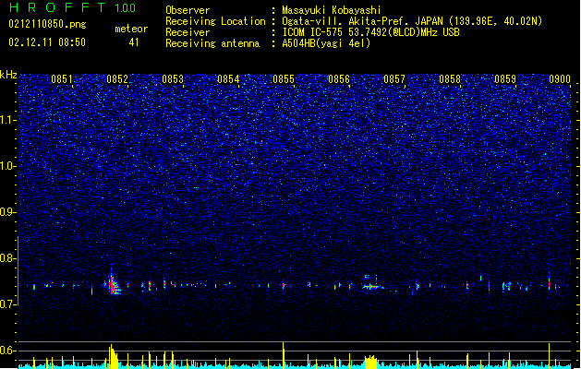The height and width of the screenshot is (369, 581).
Task: Click the 0.9 kHz axis label
Action: click(x=7, y=212)
